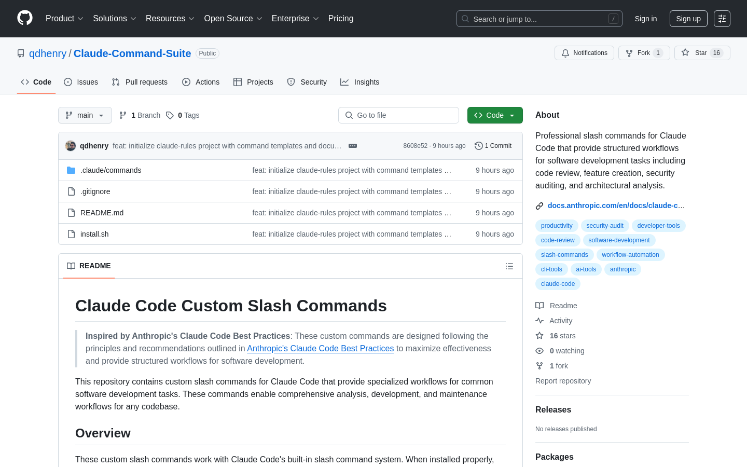This screenshot has width=747, height=467.
Task: Select the cli-tools topic tag
Action: [x=551, y=269]
